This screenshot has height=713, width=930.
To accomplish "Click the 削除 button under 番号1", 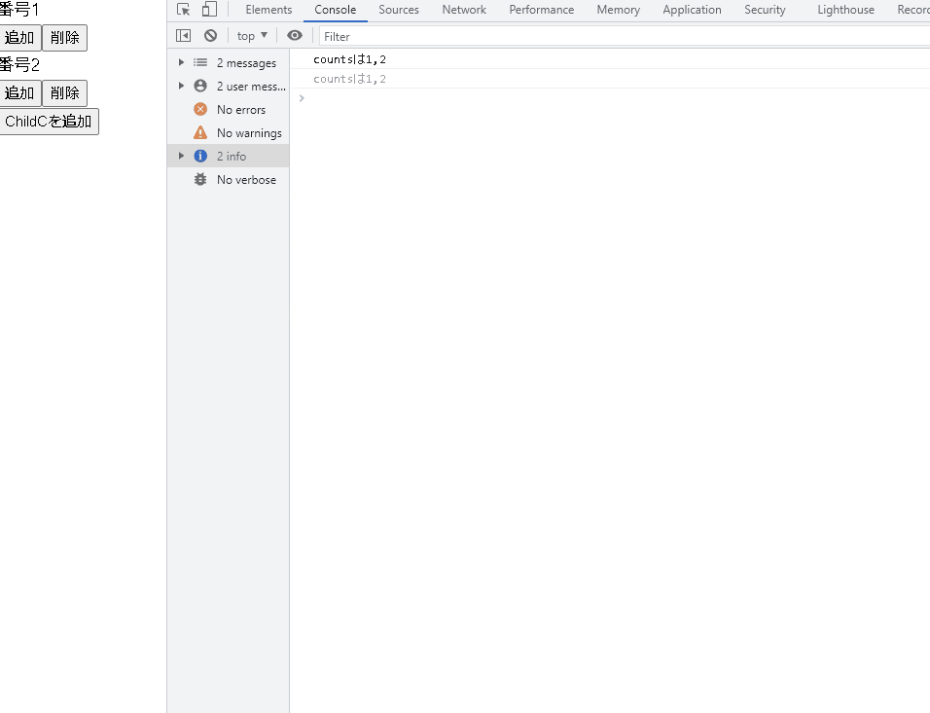I will 64,38.
